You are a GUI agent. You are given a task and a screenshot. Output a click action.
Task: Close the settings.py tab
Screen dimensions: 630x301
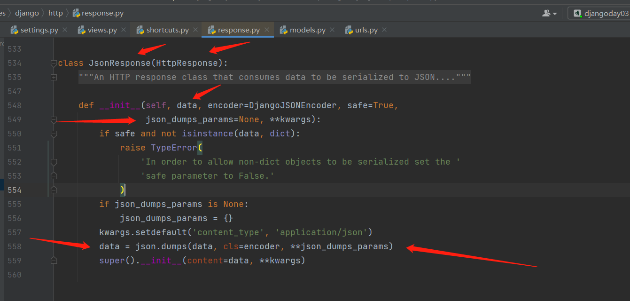(x=65, y=30)
